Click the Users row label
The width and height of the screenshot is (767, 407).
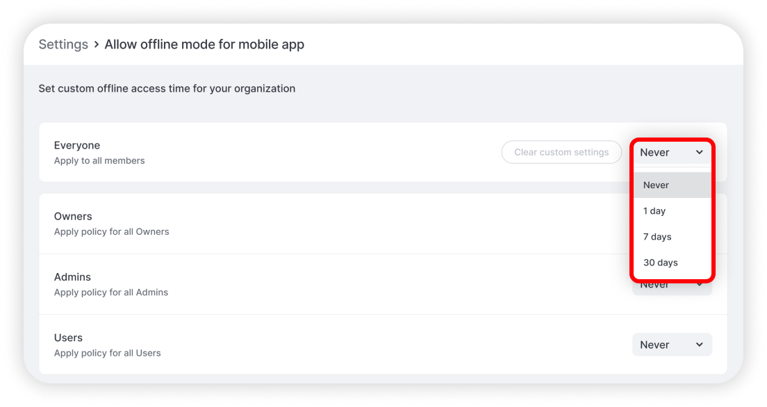[x=68, y=338]
